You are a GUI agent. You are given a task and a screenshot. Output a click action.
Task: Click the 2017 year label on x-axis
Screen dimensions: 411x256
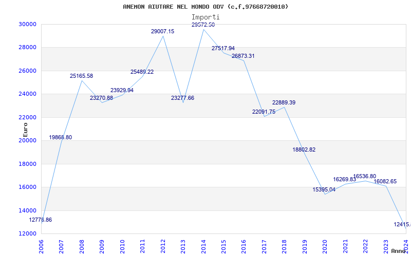pyautogui.click(x=264, y=246)
